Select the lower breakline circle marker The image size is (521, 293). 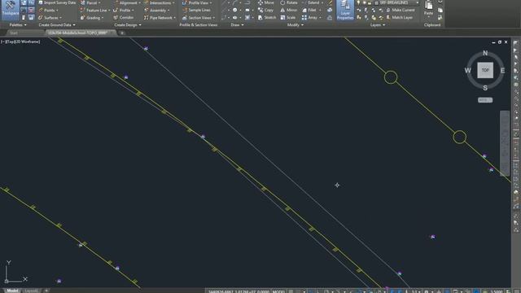tap(459, 137)
